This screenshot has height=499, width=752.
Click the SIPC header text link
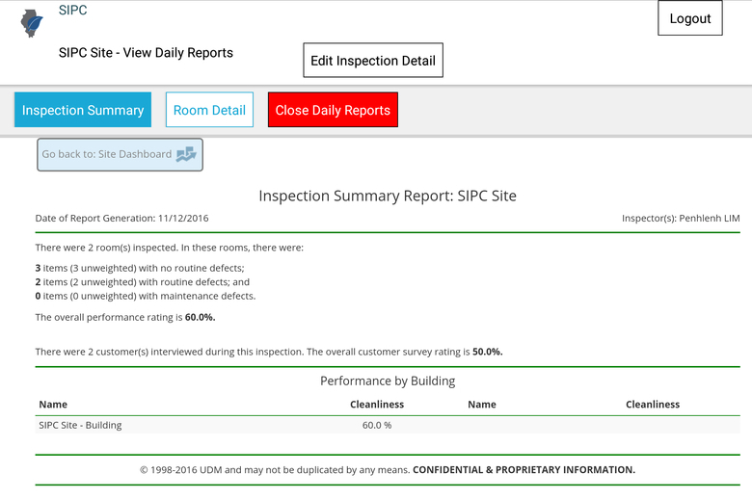pyautogui.click(x=72, y=11)
